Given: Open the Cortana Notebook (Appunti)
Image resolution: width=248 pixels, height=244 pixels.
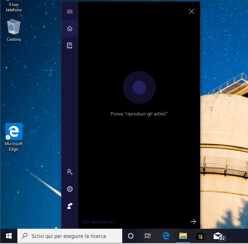Looking at the screenshot, I should click(x=70, y=45).
